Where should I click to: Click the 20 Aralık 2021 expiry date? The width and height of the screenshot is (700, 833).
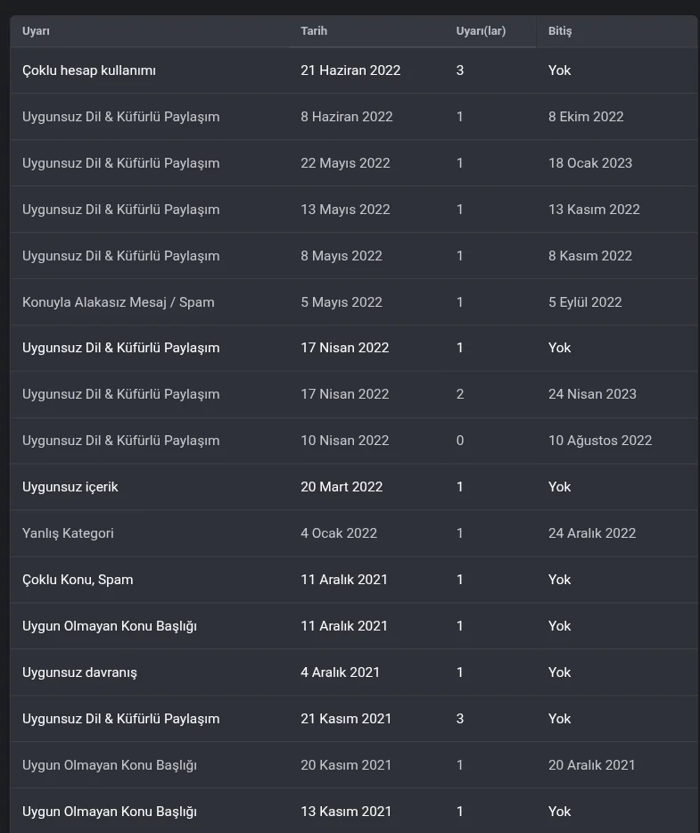[592, 765]
